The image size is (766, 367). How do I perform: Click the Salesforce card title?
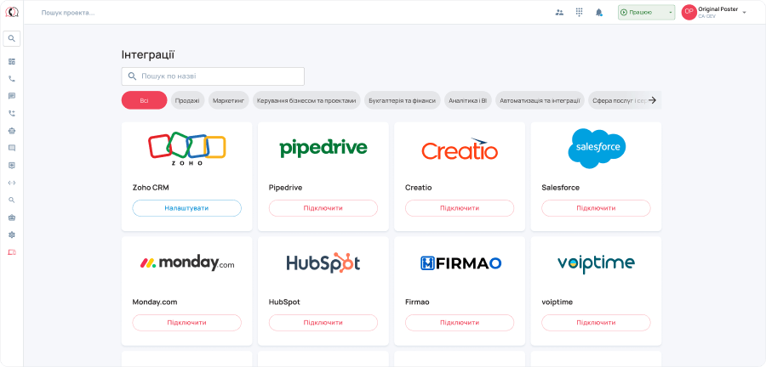[x=560, y=187]
